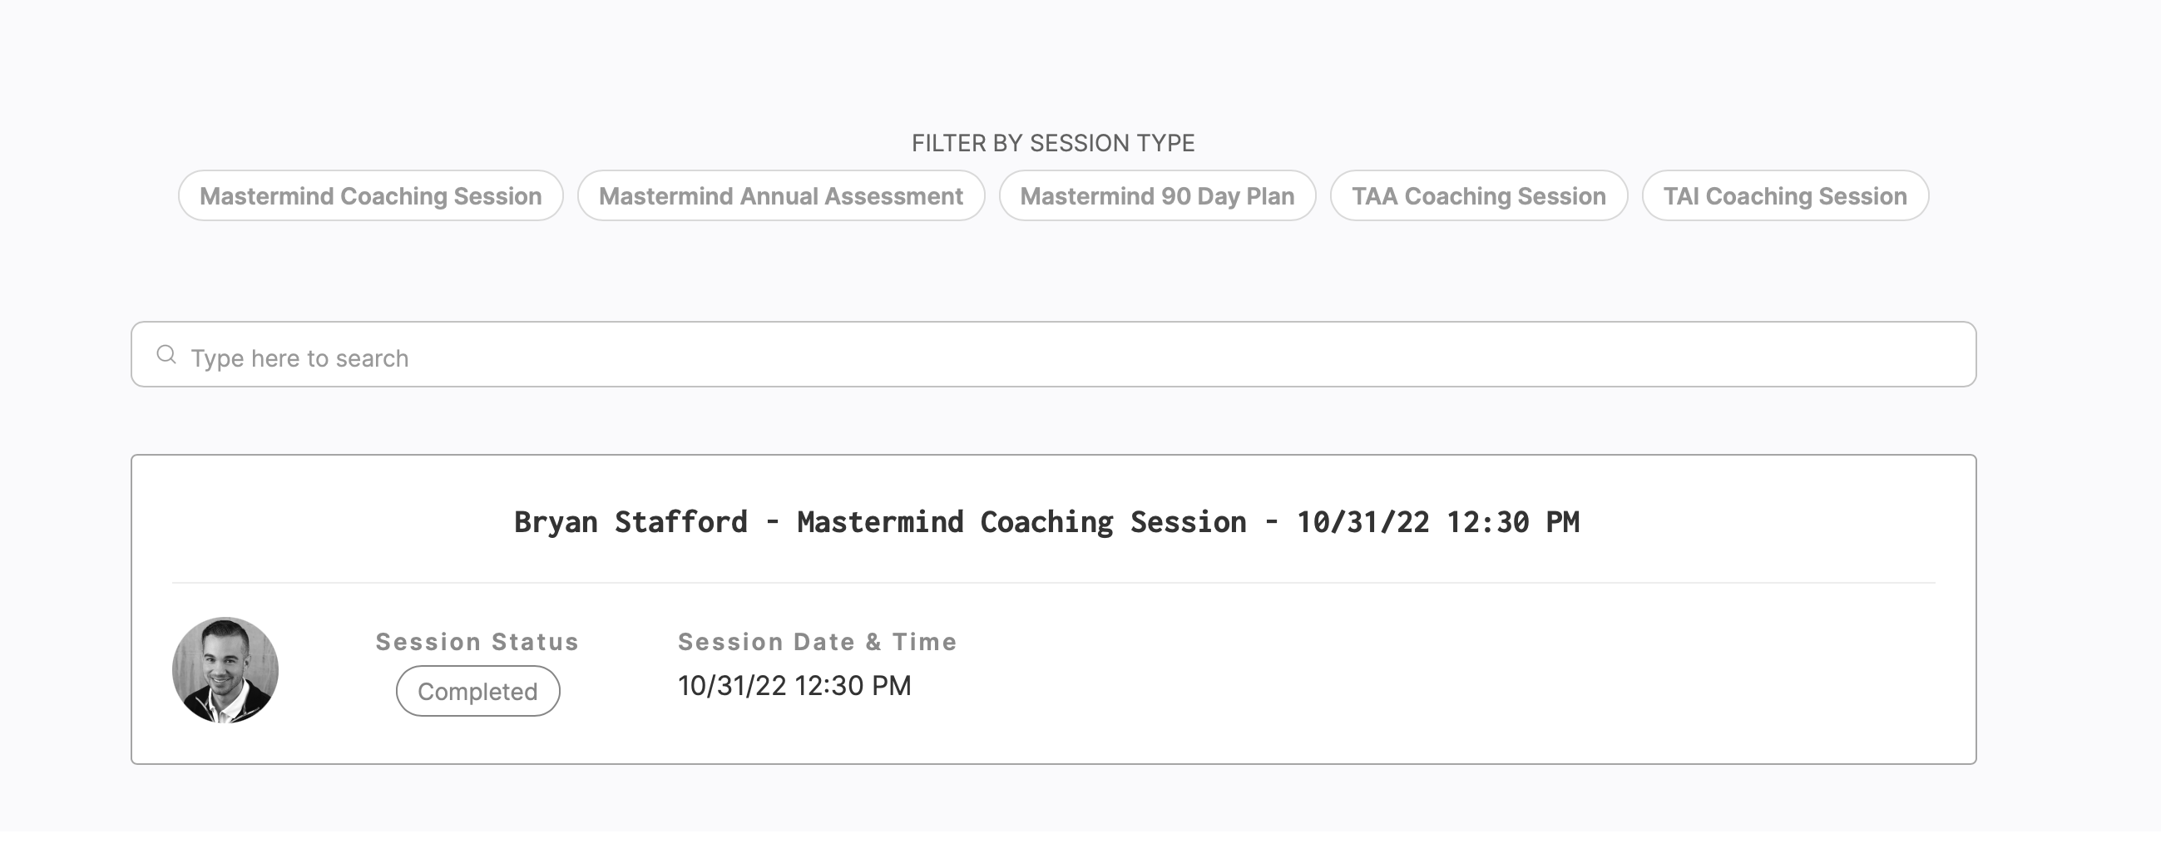
Task: Click the magnifying glass search icon
Action: [166, 355]
